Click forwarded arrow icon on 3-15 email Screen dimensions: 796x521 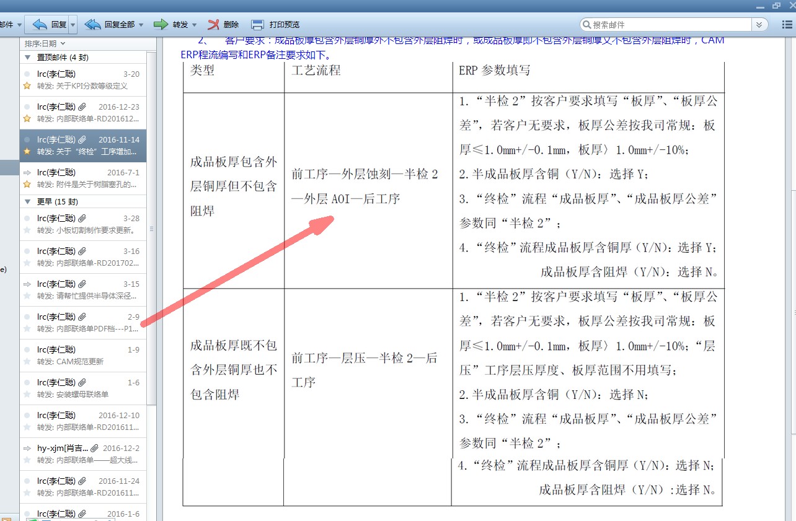(27, 284)
